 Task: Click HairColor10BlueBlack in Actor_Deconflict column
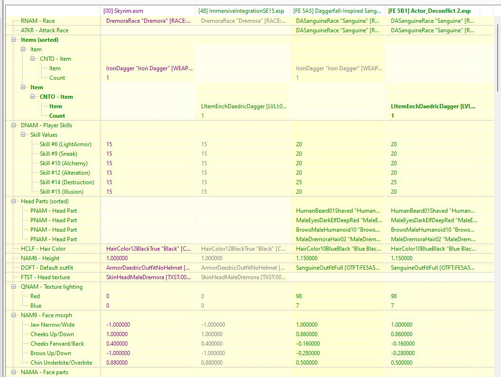point(432,249)
